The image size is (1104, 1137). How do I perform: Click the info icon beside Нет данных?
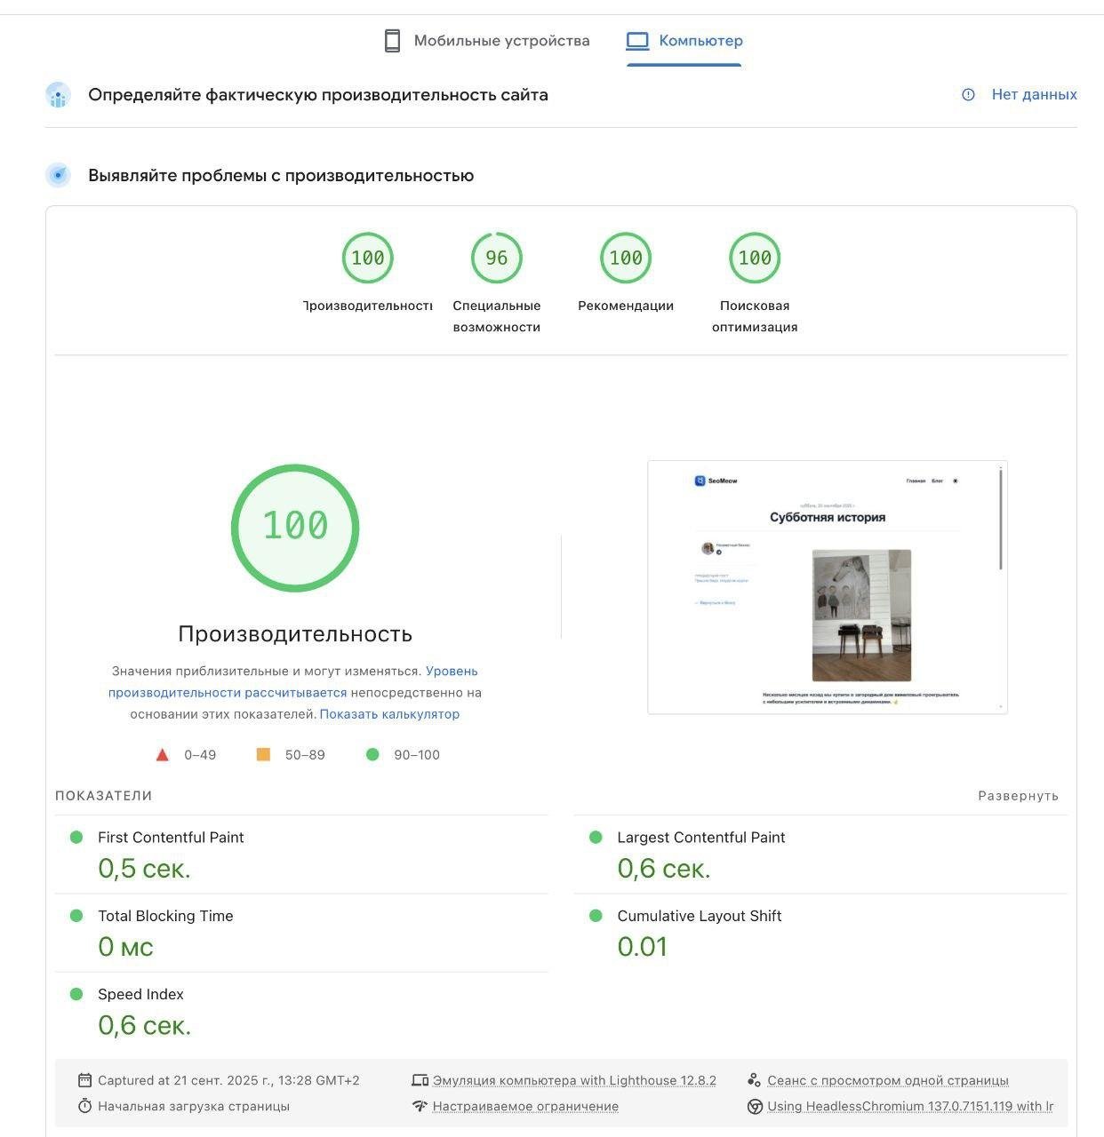tap(968, 95)
